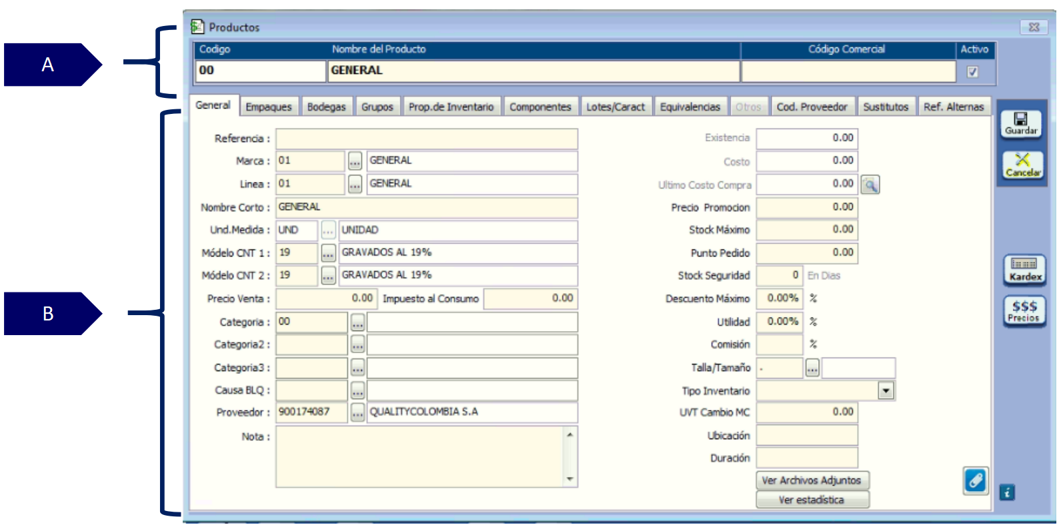Click the Impuesto al Consumo field
Viewport: 1063px width, 529px height.
click(x=529, y=299)
